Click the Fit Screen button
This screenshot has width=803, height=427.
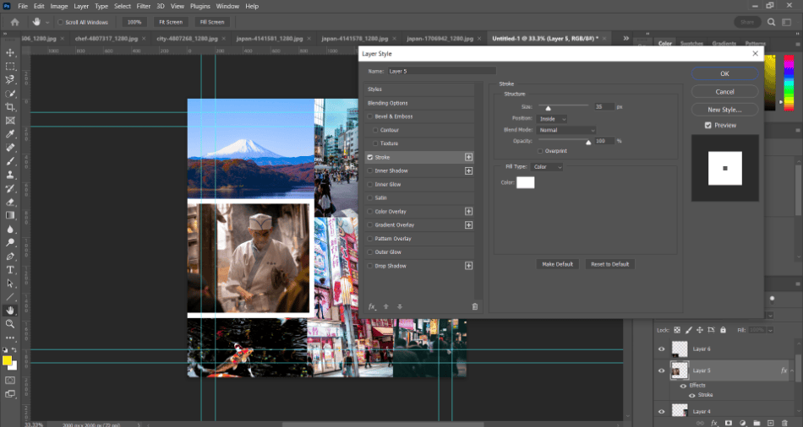171,22
